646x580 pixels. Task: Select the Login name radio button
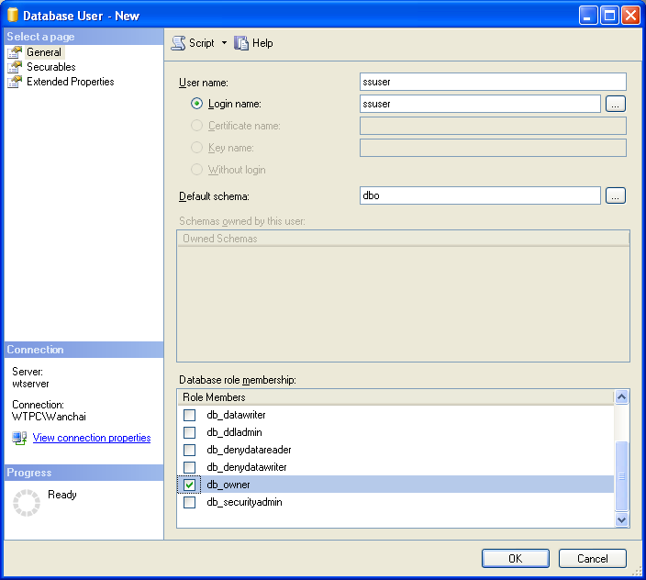[197, 104]
